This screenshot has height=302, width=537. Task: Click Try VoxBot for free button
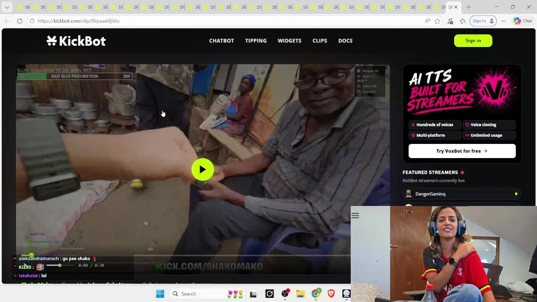(462, 151)
